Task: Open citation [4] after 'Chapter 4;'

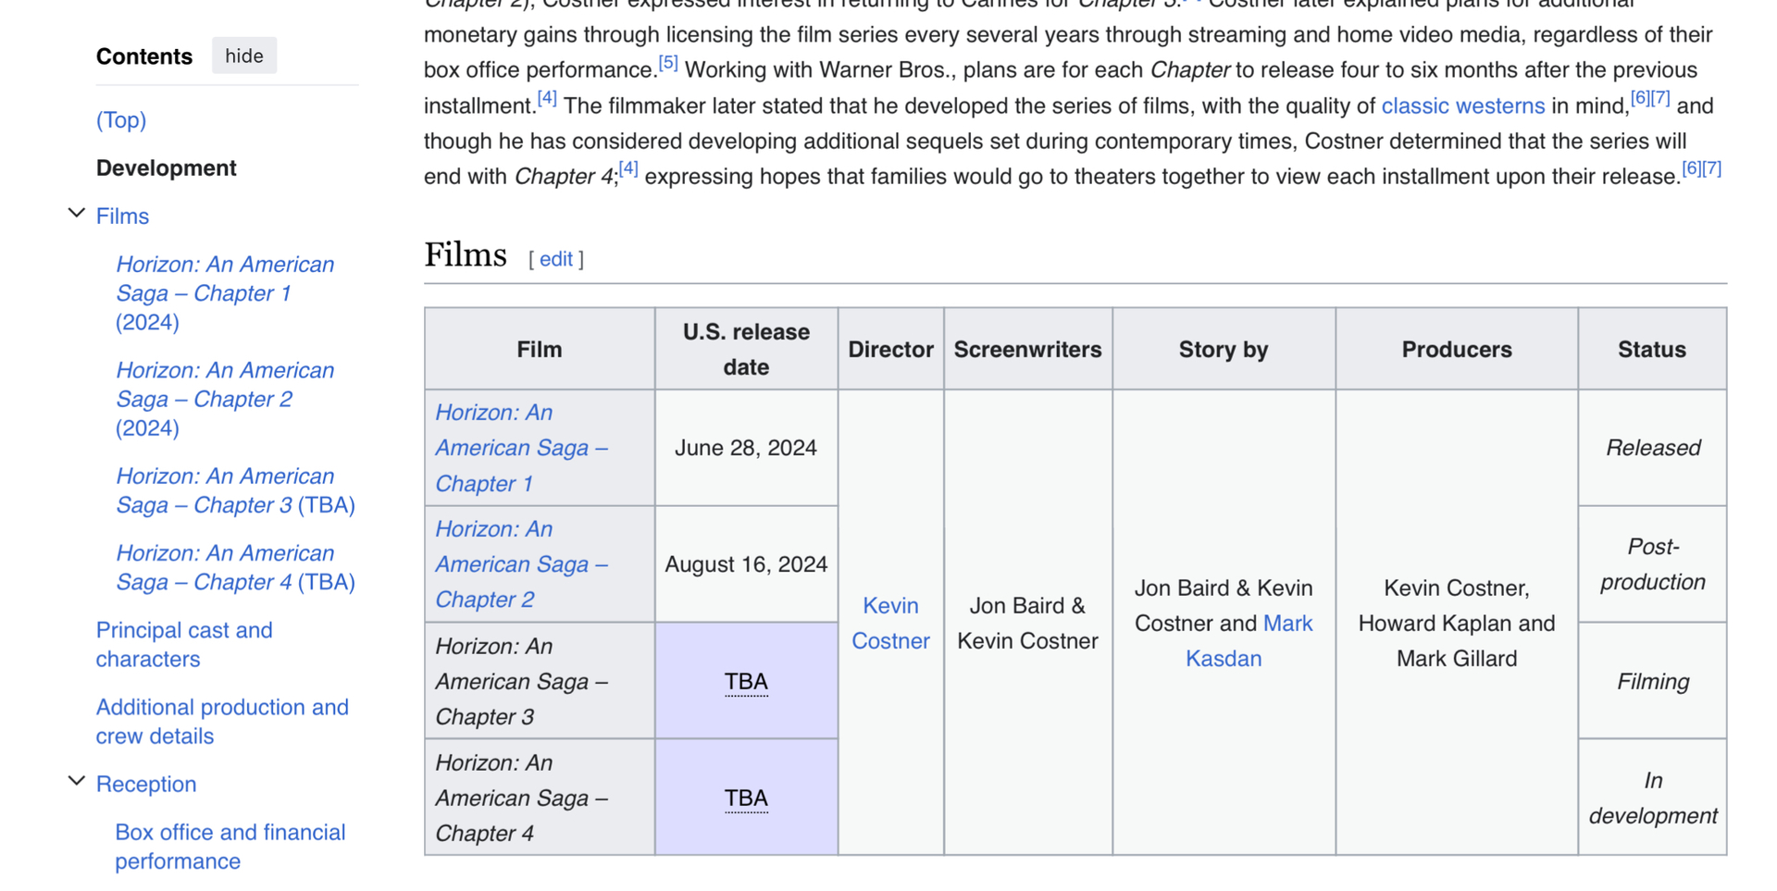Action: (628, 168)
